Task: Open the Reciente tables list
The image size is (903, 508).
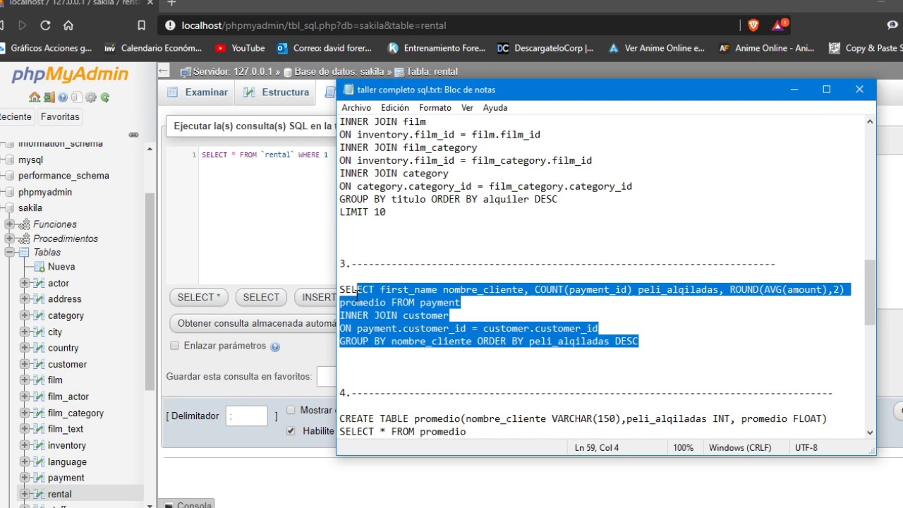Action: 15,117
